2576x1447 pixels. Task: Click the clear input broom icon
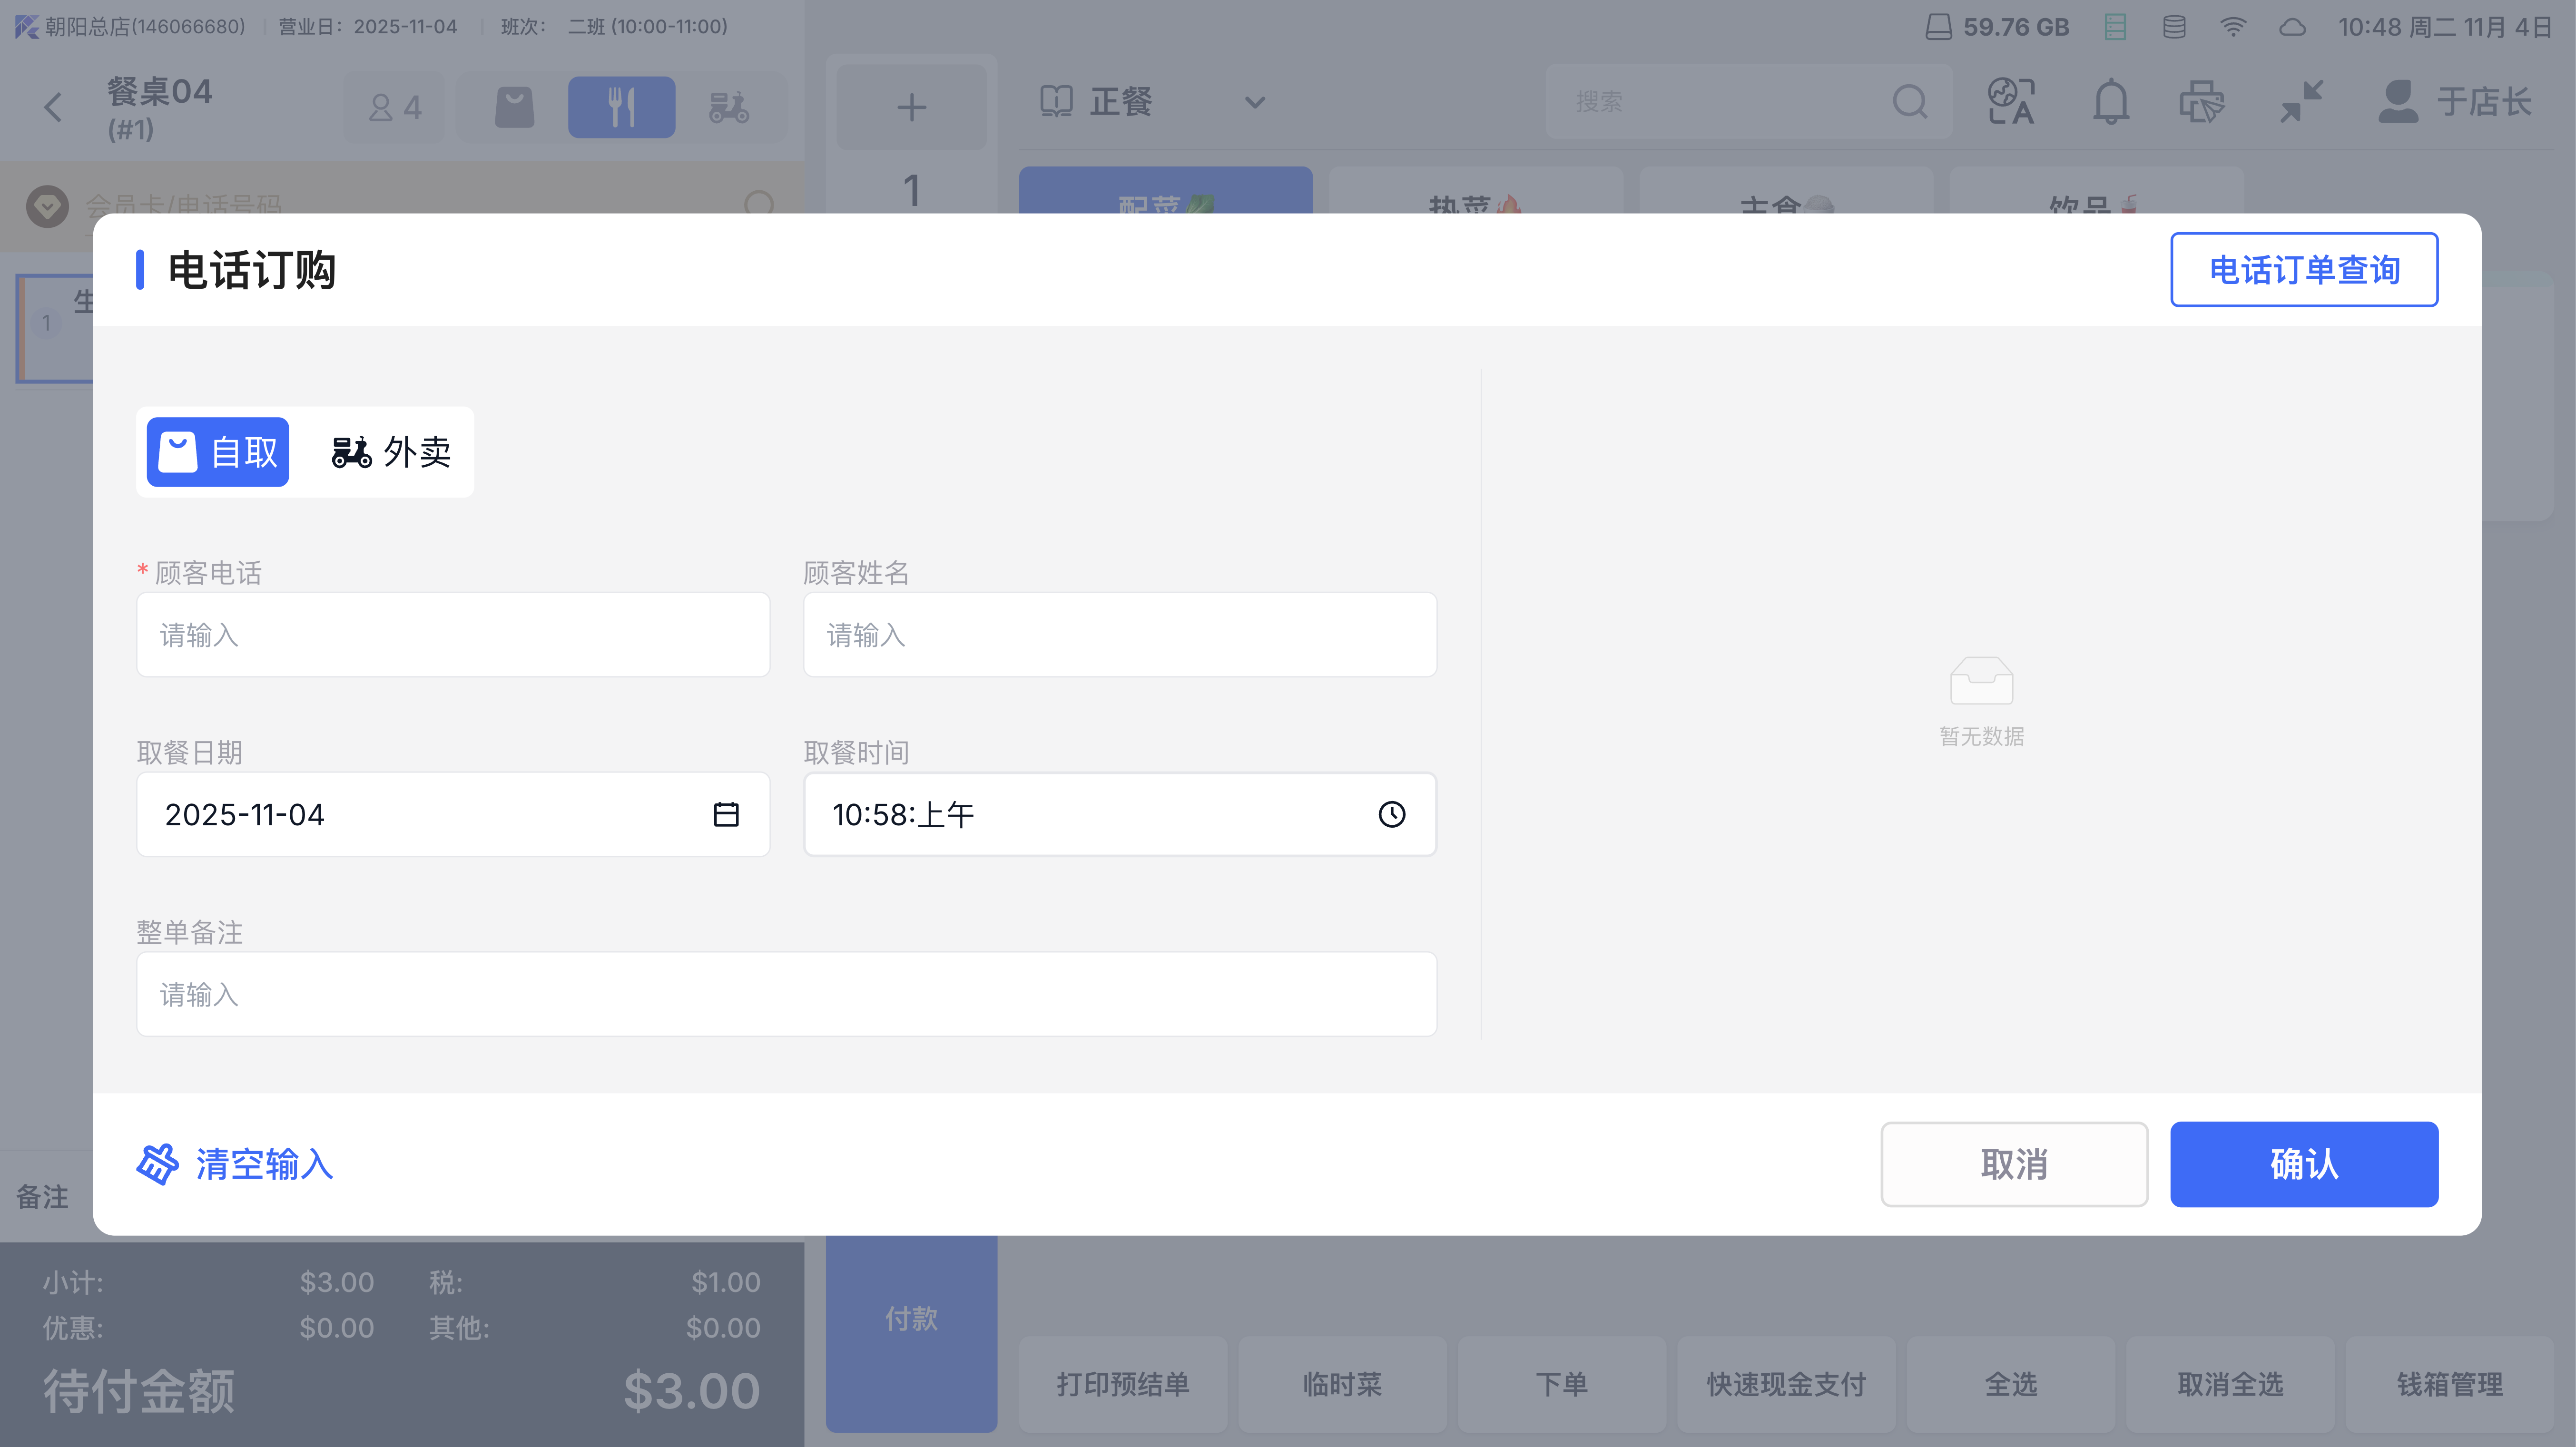pyautogui.click(x=157, y=1164)
